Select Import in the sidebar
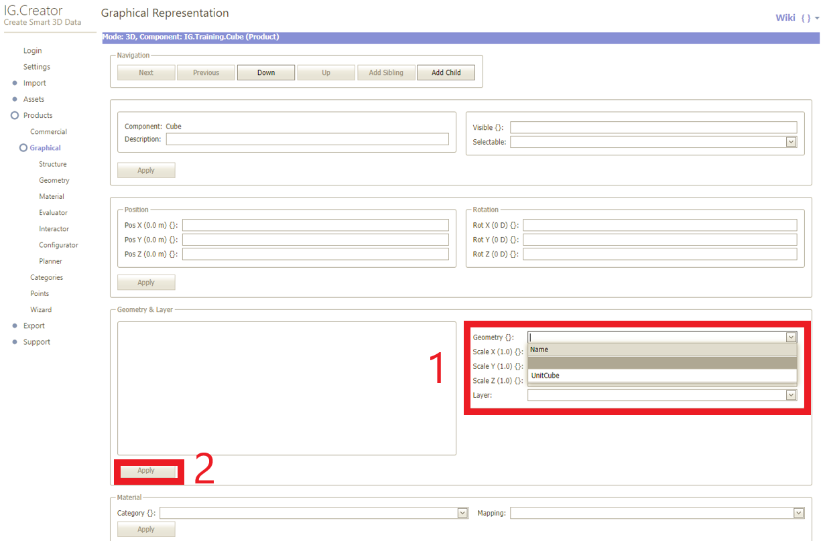825x541 pixels. [35, 83]
